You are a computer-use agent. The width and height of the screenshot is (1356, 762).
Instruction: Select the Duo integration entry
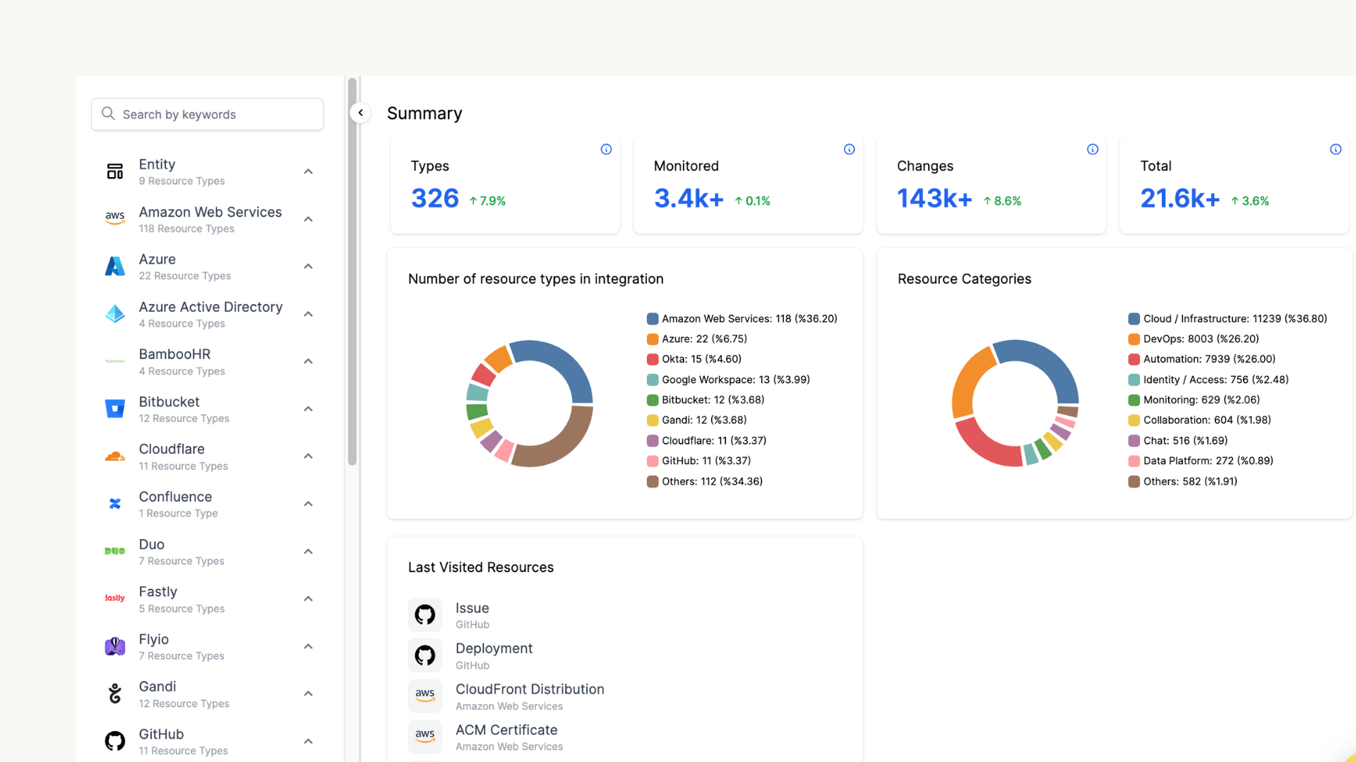[x=152, y=545]
